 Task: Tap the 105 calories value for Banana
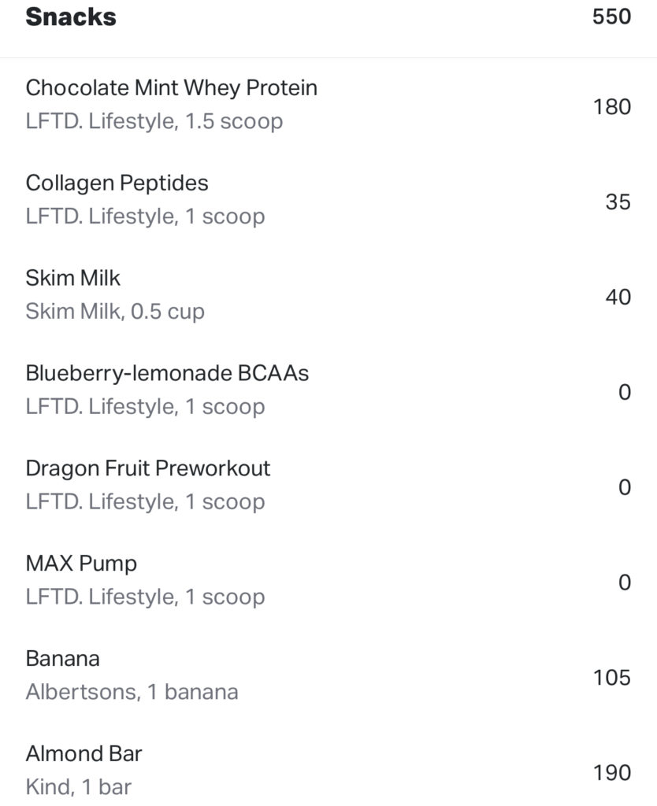click(612, 678)
